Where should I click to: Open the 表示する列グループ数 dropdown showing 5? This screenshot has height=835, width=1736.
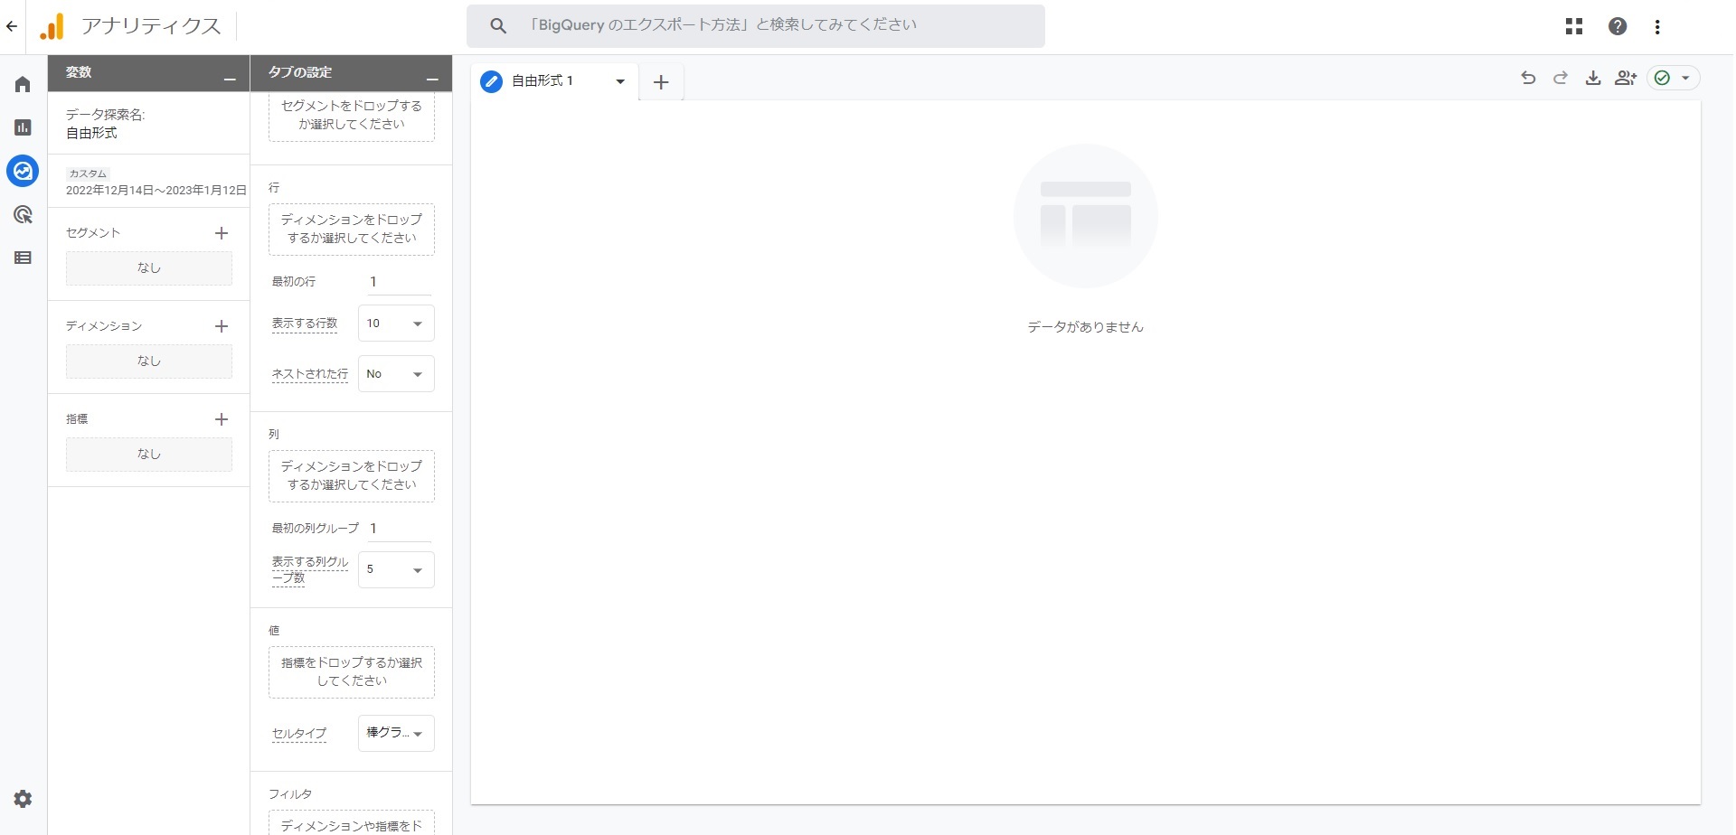click(x=396, y=569)
